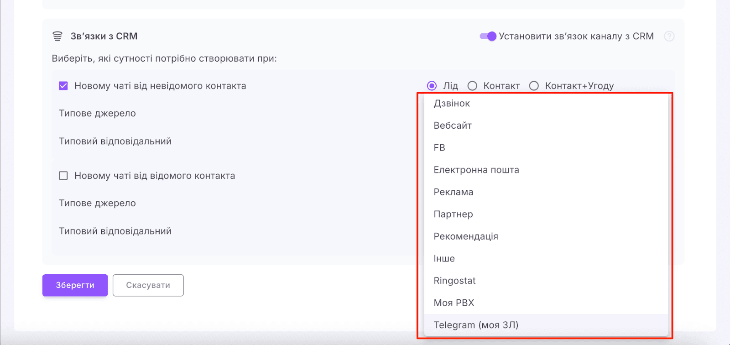Click the 'Зберегти' button
The height and width of the screenshot is (345, 730).
click(74, 285)
